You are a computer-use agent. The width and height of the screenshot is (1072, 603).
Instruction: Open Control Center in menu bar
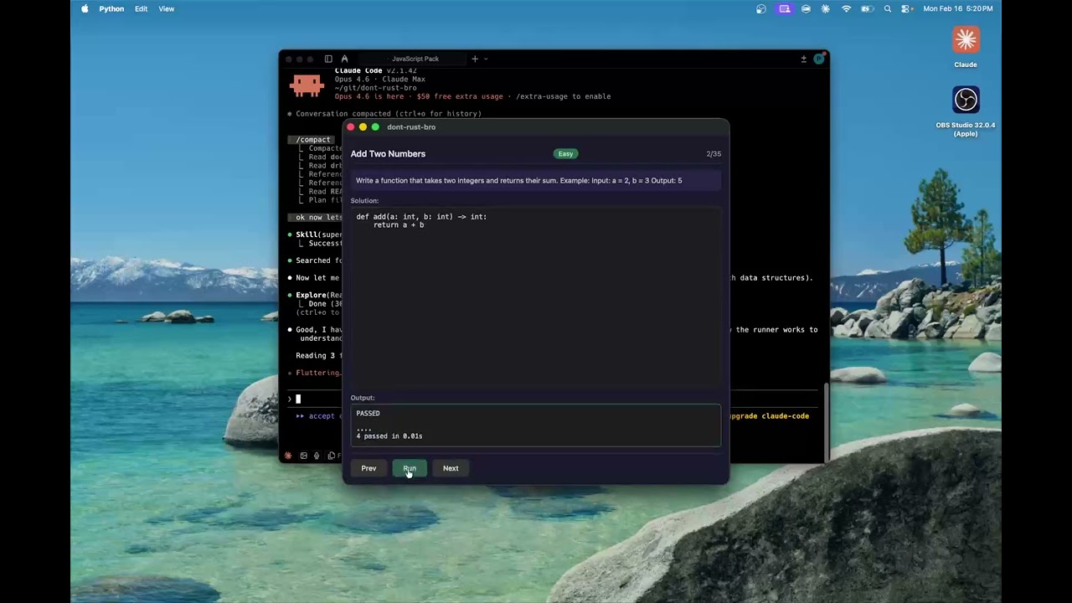[x=907, y=8]
